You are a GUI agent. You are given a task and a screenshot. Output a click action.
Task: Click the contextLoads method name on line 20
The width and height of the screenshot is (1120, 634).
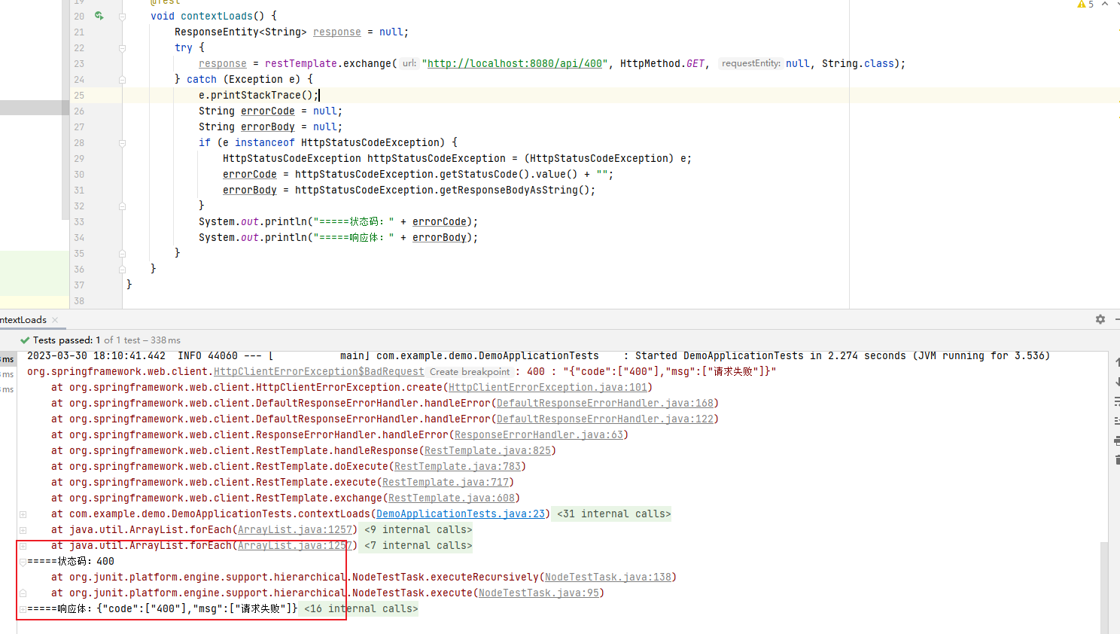217,16
